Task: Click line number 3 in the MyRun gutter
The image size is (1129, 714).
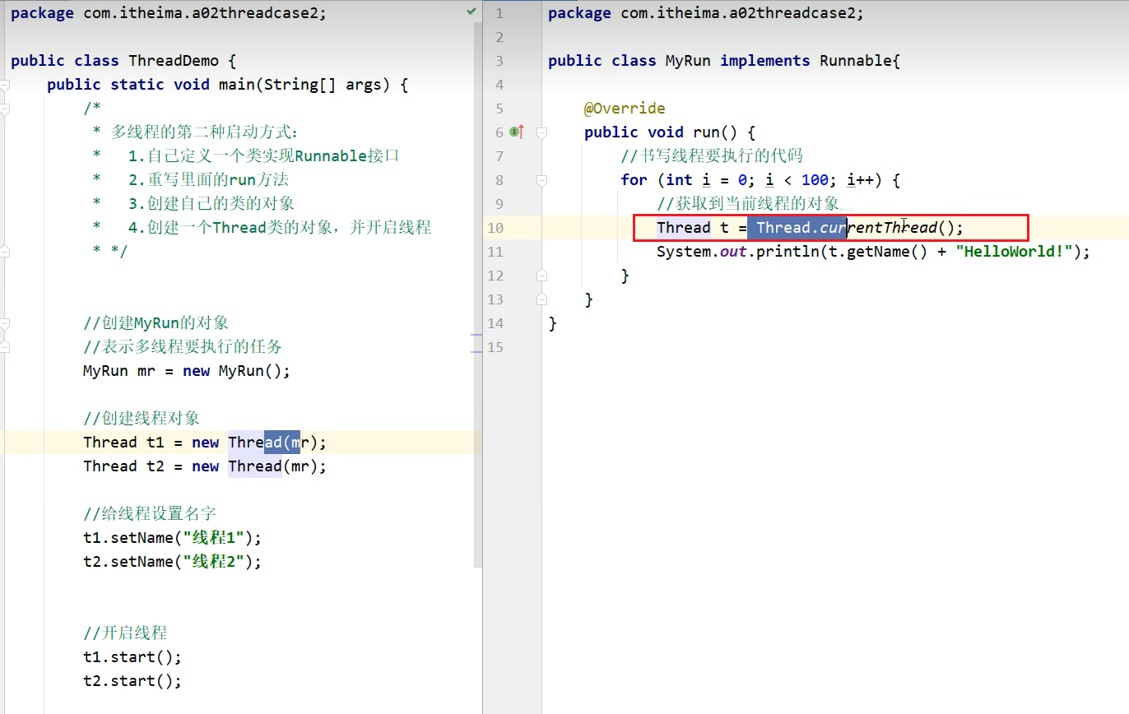Action: pyautogui.click(x=499, y=61)
